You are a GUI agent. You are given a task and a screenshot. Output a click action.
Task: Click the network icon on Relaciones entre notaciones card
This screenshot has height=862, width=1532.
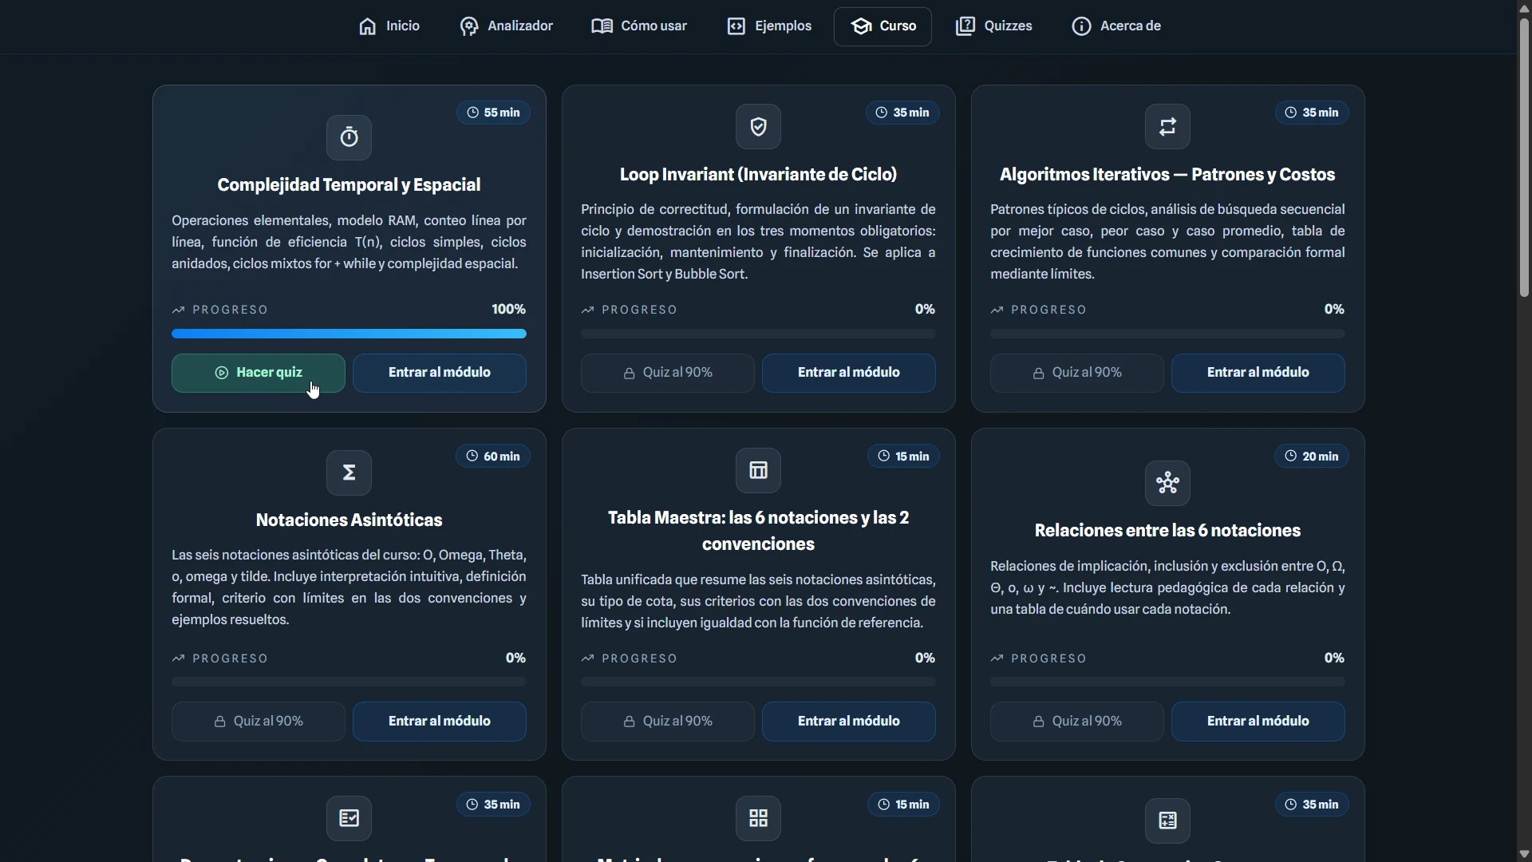tap(1167, 483)
